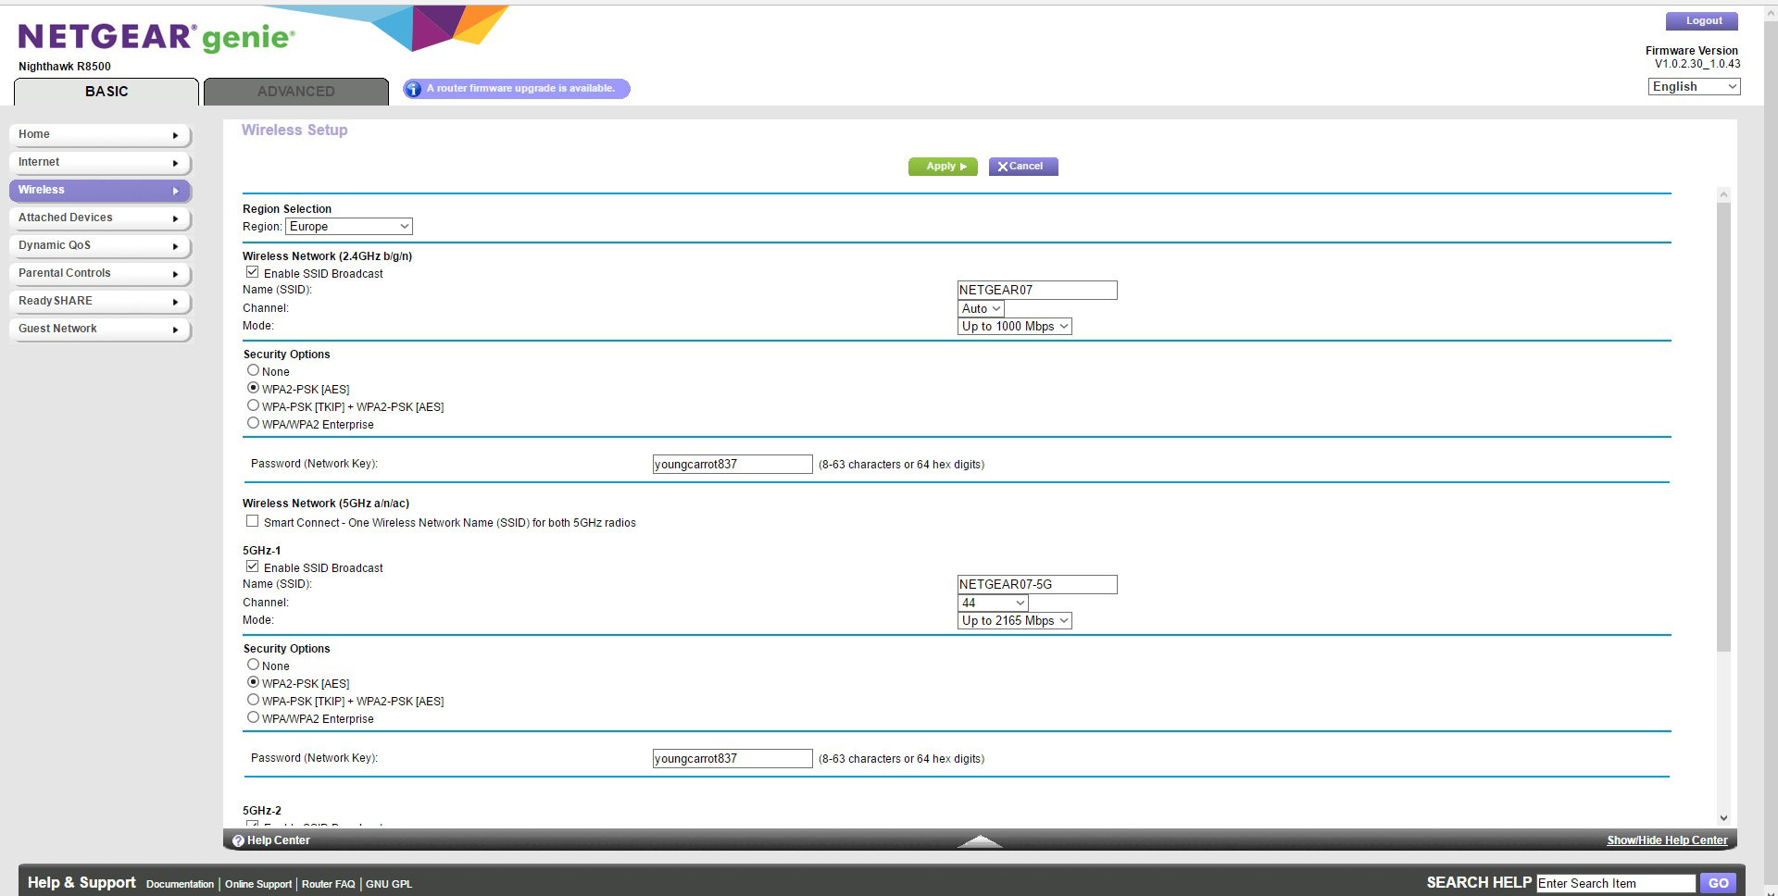Click the GO search button
The height and width of the screenshot is (896, 1778).
click(x=1718, y=883)
